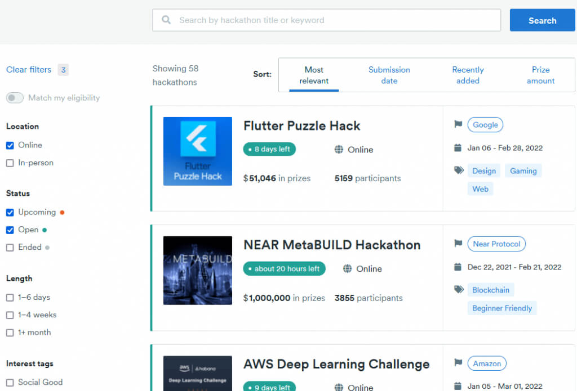Click the Gaming theme tag
Image resolution: width=577 pixels, height=391 pixels.
523,171
